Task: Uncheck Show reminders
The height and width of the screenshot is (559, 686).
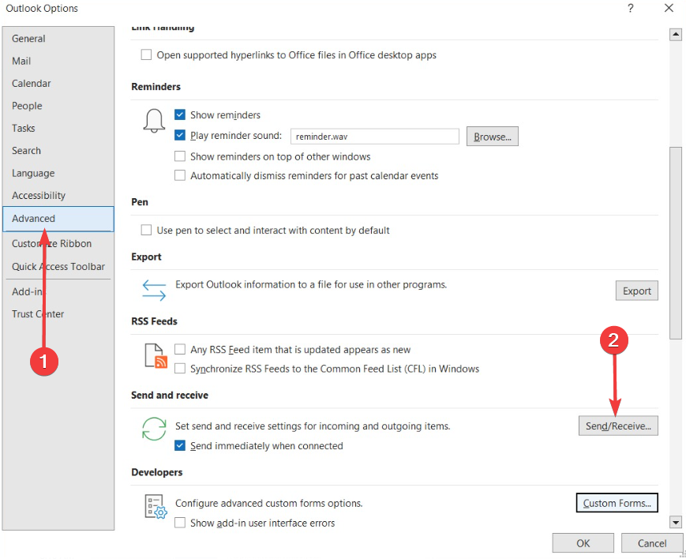Action: coord(180,114)
